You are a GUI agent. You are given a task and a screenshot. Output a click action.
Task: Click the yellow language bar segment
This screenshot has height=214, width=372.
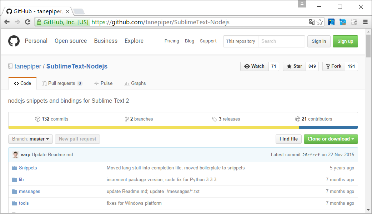coord(154,127)
